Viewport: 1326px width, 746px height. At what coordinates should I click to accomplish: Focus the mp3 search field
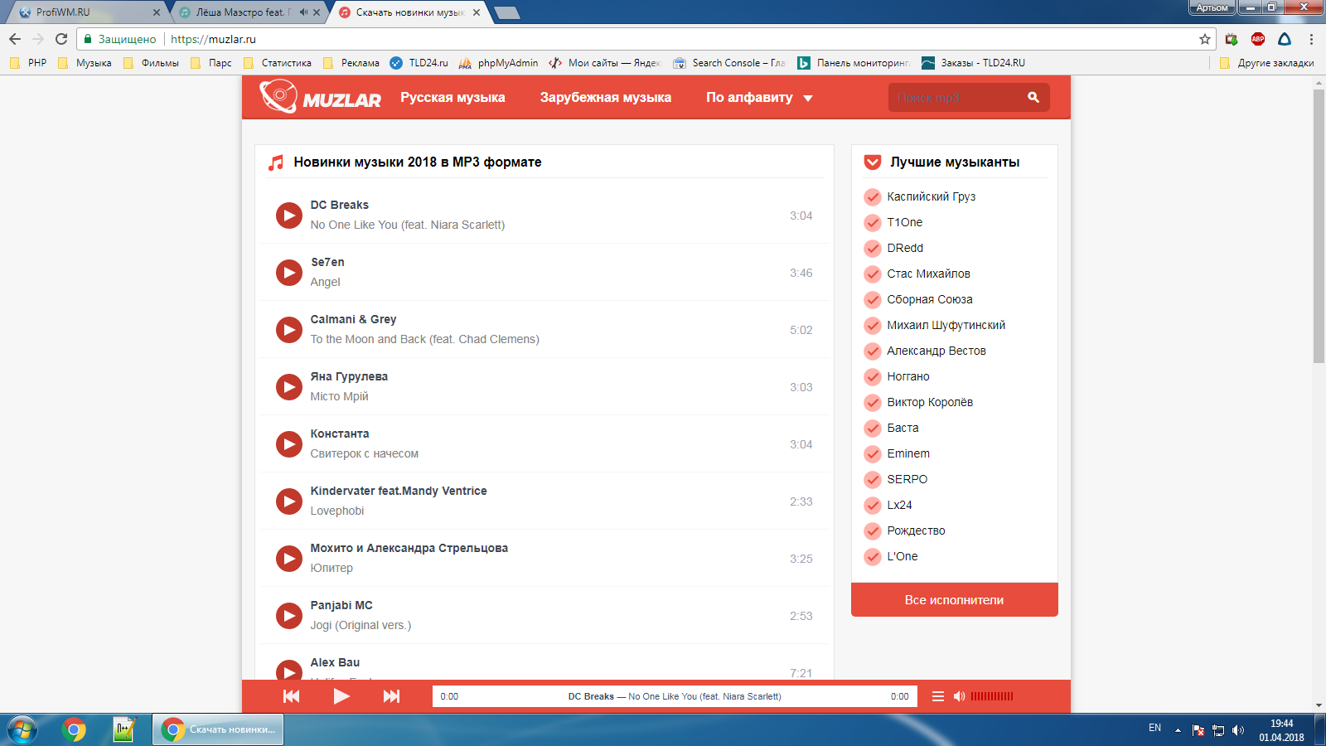[956, 97]
